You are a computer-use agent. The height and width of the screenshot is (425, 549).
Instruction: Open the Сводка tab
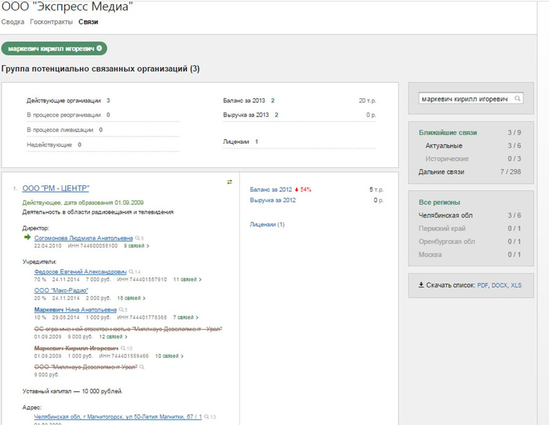12,22
